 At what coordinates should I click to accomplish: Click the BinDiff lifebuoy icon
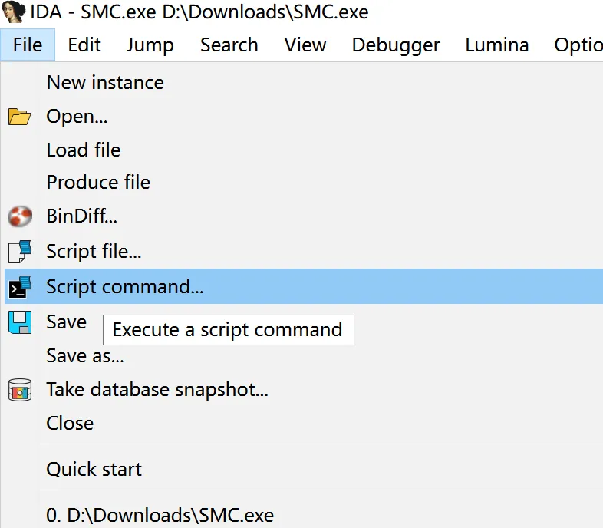[20, 216]
